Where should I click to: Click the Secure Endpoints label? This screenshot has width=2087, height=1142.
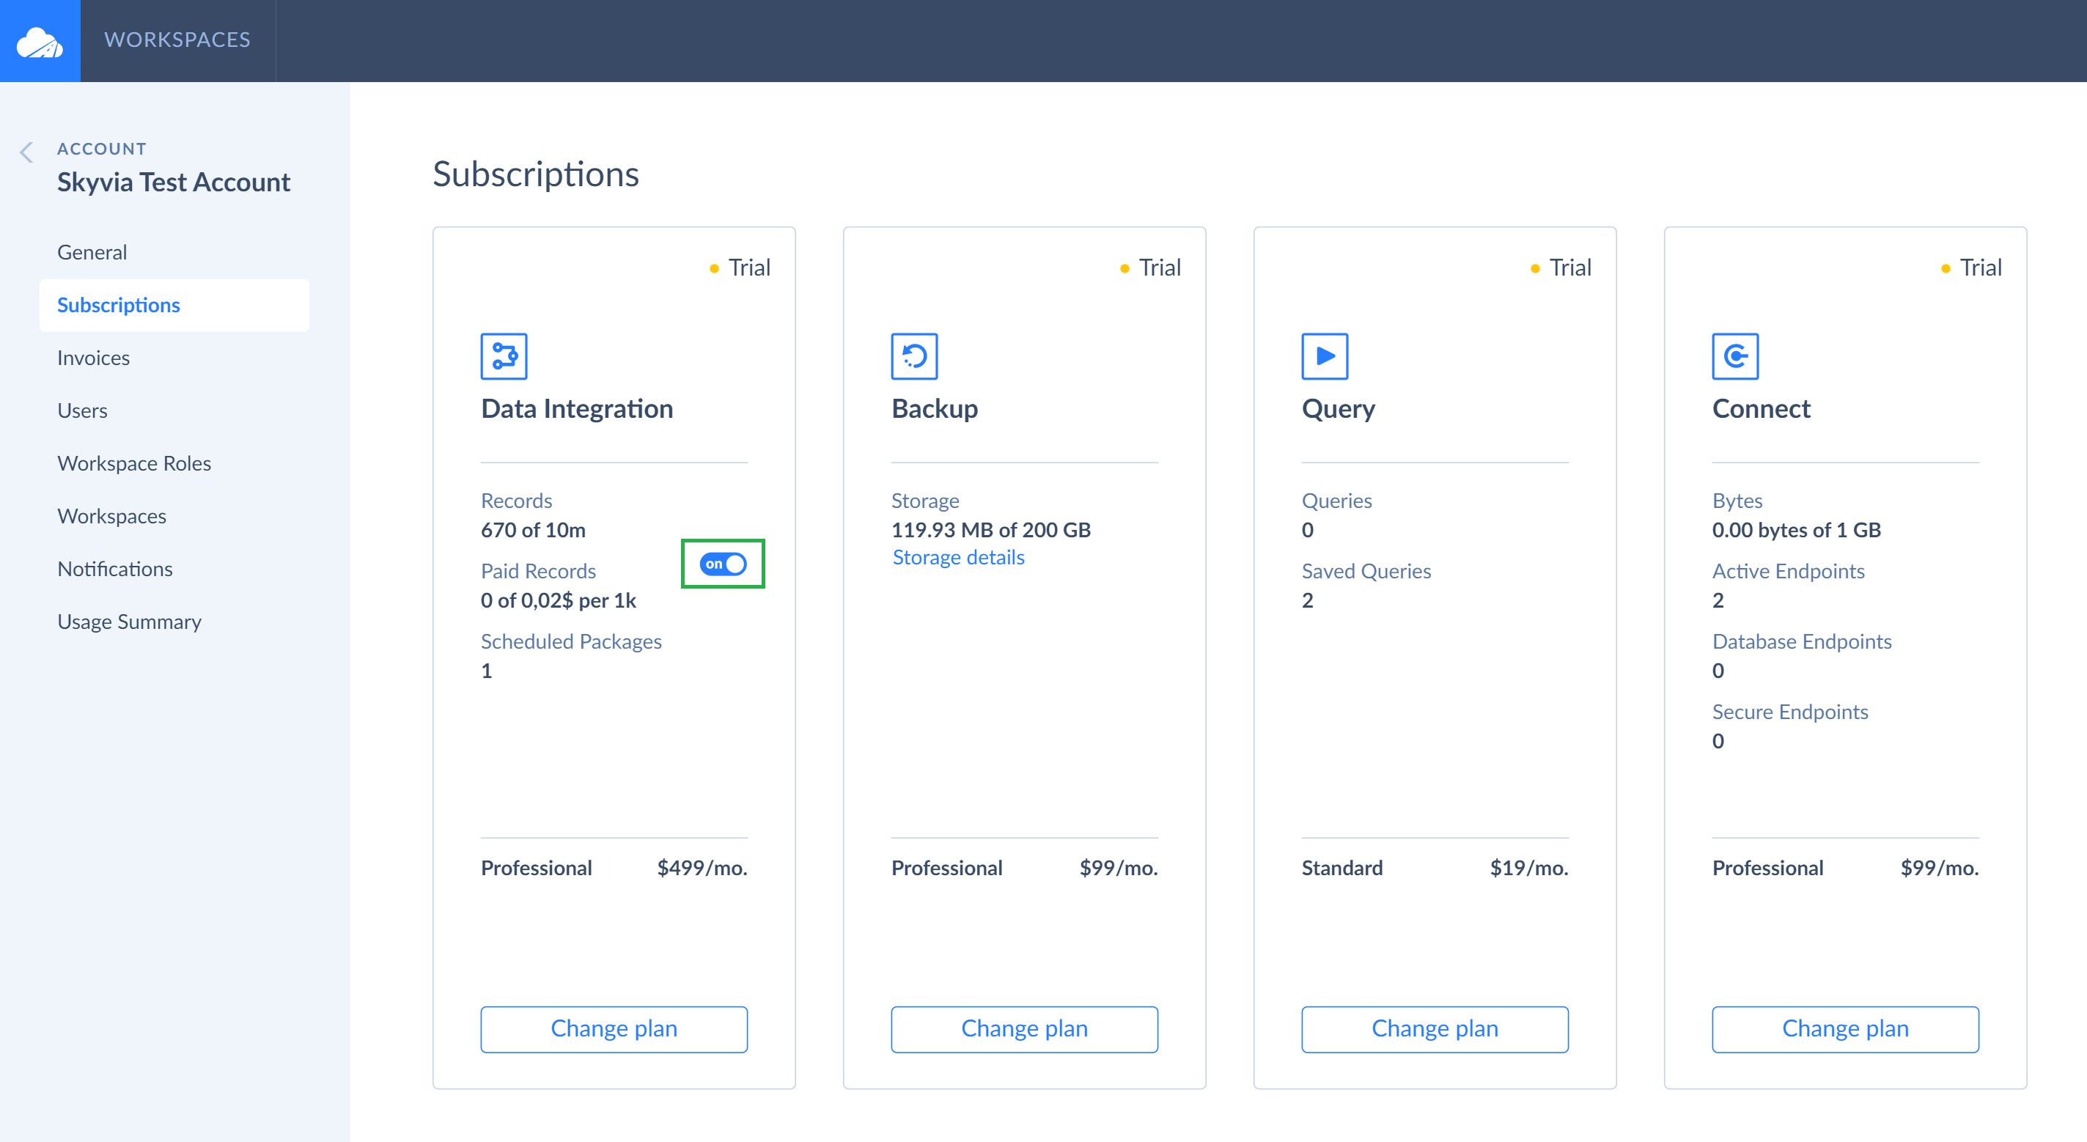tap(1789, 712)
